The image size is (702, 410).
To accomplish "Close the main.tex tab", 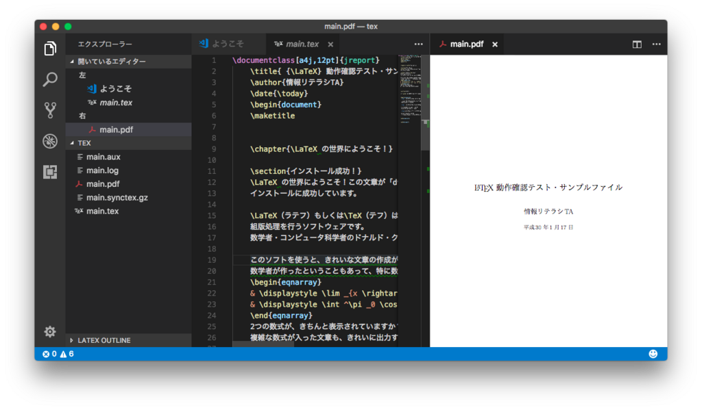I will pos(330,44).
